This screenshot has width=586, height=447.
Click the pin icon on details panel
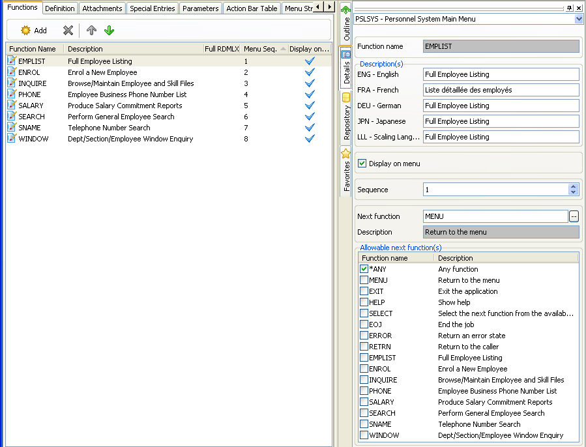(x=570, y=7)
